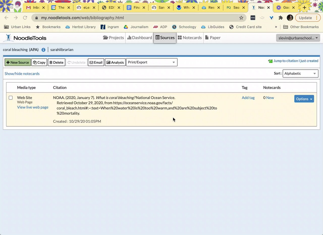Open the Print/Export dropdown

[x=152, y=62]
